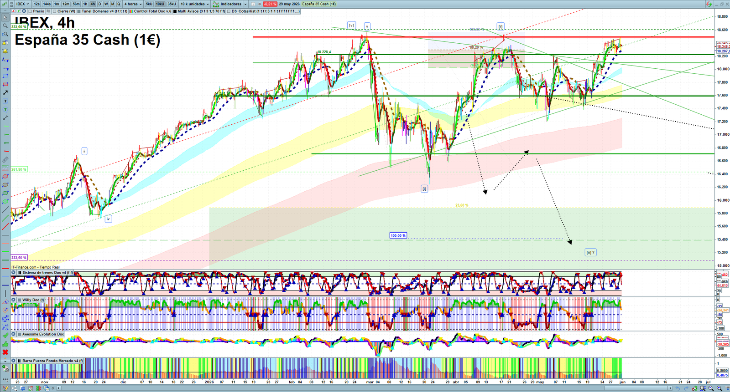The height and width of the screenshot is (392, 730).
Task: Select the yellow alert bell tool
Action: 5,51
